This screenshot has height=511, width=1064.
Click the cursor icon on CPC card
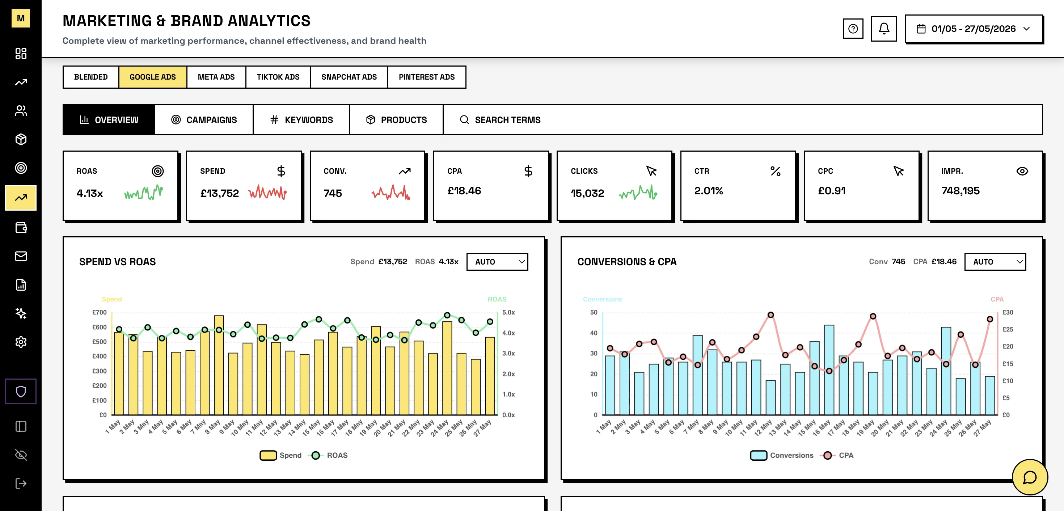coord(898,171)
